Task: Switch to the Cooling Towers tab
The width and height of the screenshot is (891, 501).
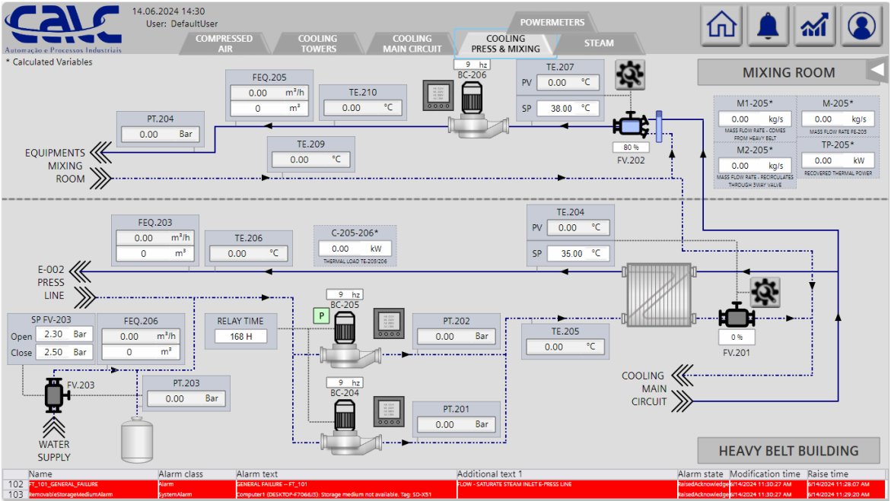Action: (317, 44)
